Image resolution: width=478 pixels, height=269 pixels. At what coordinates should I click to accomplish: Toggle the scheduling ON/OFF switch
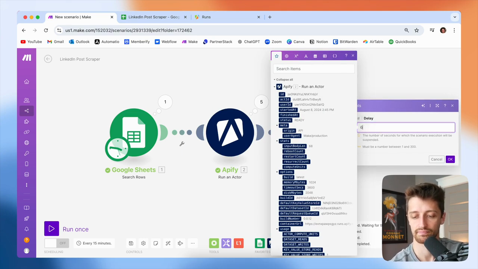click(x=56, y=243)
